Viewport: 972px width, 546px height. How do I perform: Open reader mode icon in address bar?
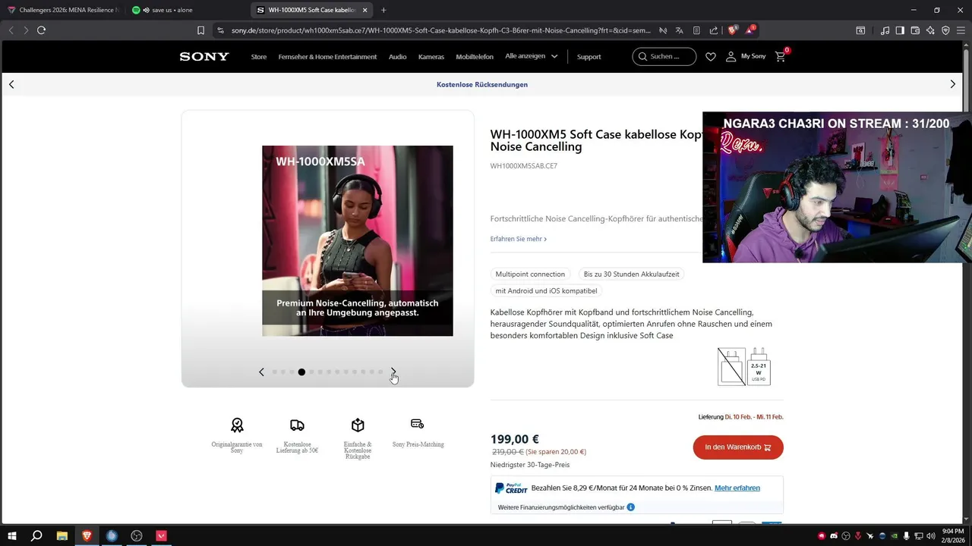(696, 30)
